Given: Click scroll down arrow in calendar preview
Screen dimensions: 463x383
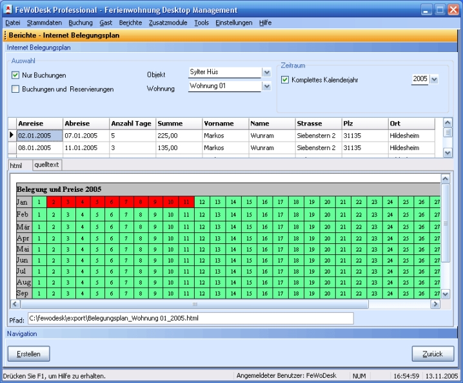Looking at the screenshot, I should pyautogui.click(x=445, y=294).
